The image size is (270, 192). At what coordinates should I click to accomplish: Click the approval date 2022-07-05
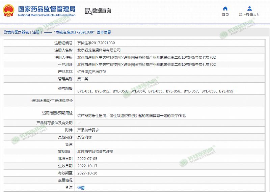(87, 159)
